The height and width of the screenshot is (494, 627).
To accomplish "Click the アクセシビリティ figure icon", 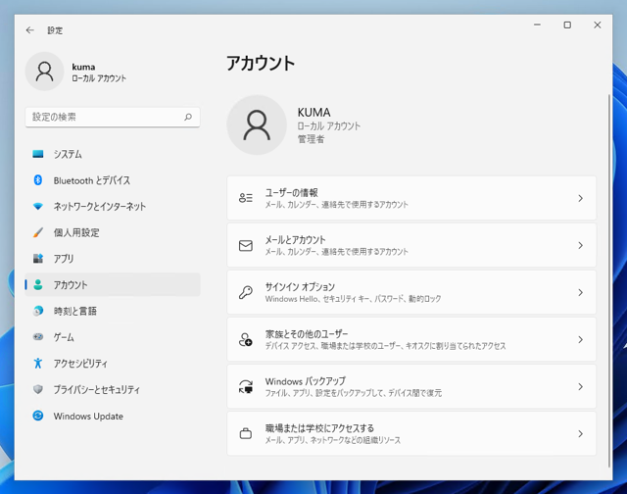I will pos(38,364).
